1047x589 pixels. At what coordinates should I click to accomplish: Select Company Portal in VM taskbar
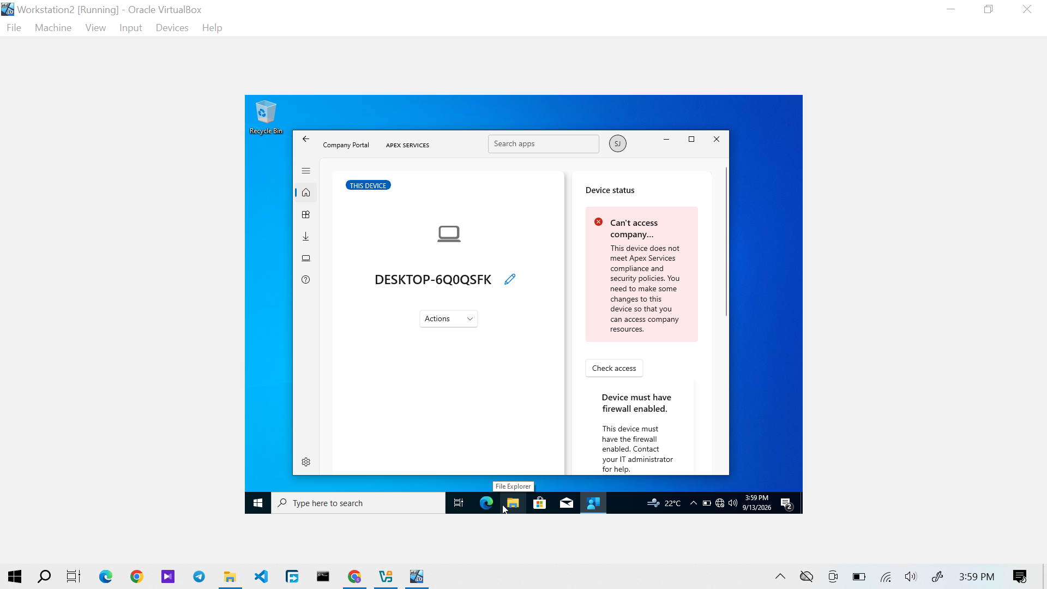593,503
